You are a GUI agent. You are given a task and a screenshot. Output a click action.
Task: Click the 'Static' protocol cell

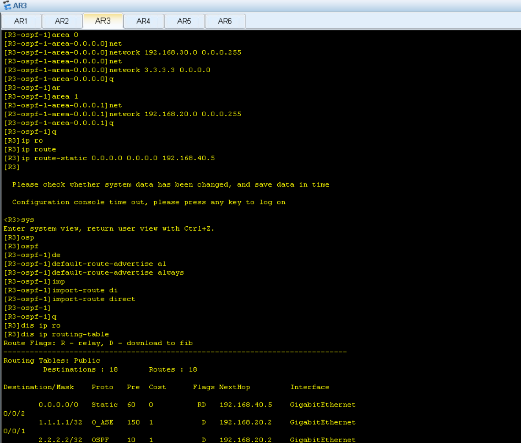click(x=104, y=405)
